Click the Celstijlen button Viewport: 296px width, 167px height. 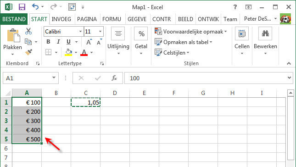172,53
